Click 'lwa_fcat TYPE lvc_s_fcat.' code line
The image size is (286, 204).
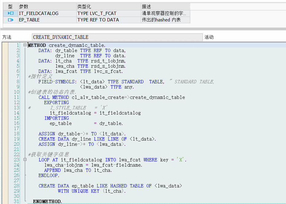(89, 71)
